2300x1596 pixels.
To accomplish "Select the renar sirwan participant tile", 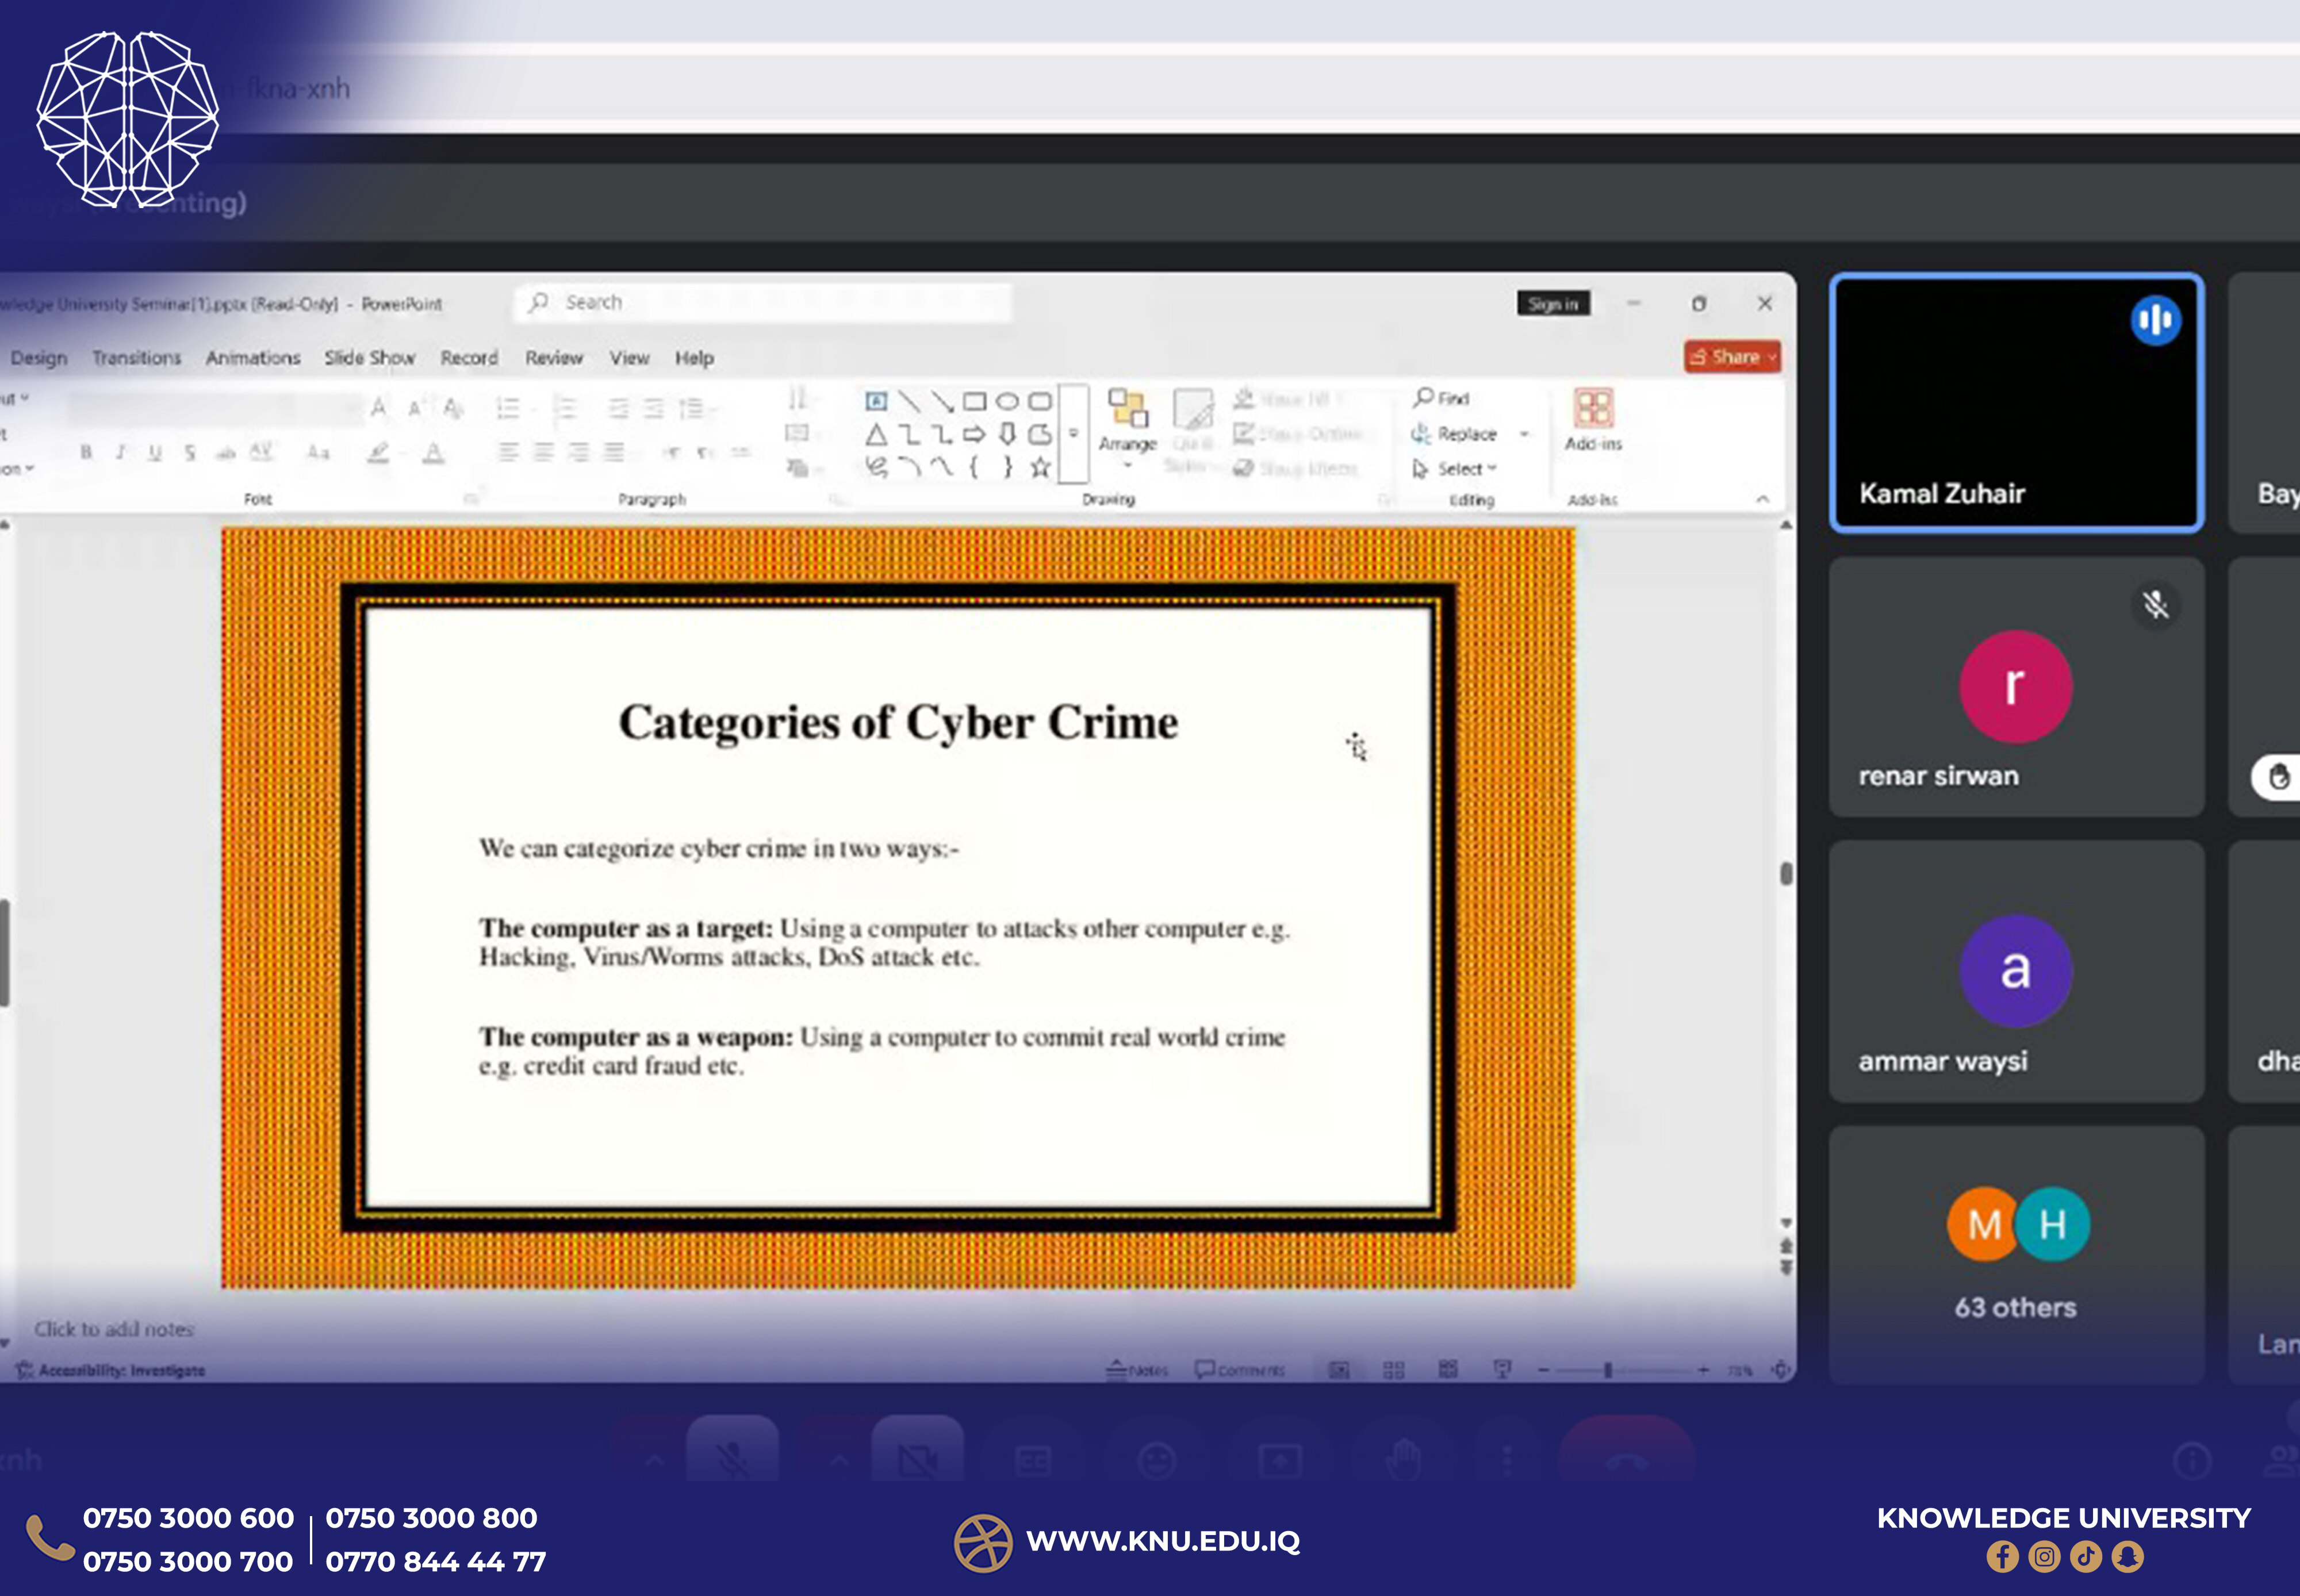I will point(2016,687).
